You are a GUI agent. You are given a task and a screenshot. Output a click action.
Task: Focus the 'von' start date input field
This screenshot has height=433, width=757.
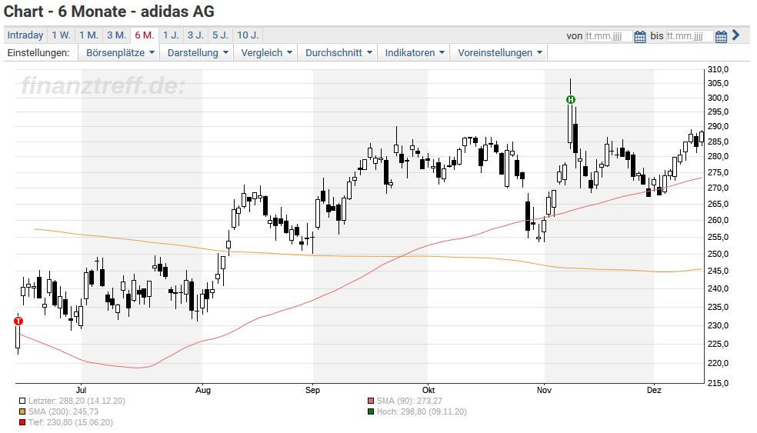[x=609, y=36]
